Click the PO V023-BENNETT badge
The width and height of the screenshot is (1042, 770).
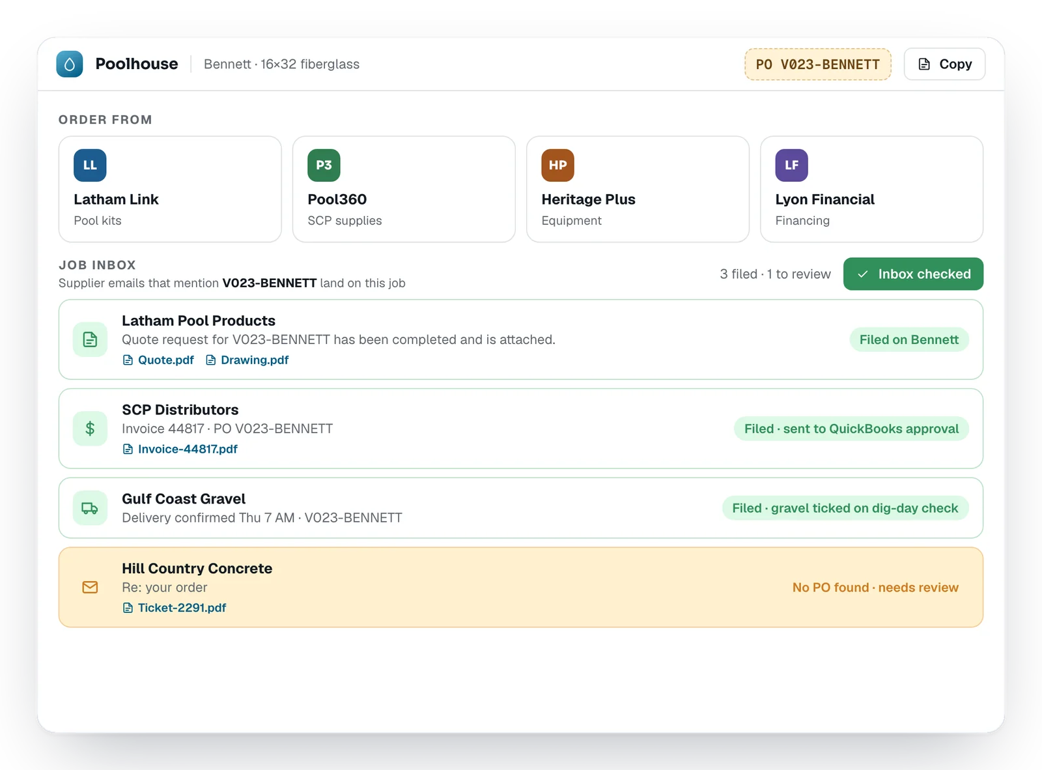[x=817, y=64]
